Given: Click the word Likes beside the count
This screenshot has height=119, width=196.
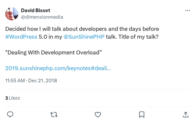Looking at the screenshot, I should (x=14, y=98).
